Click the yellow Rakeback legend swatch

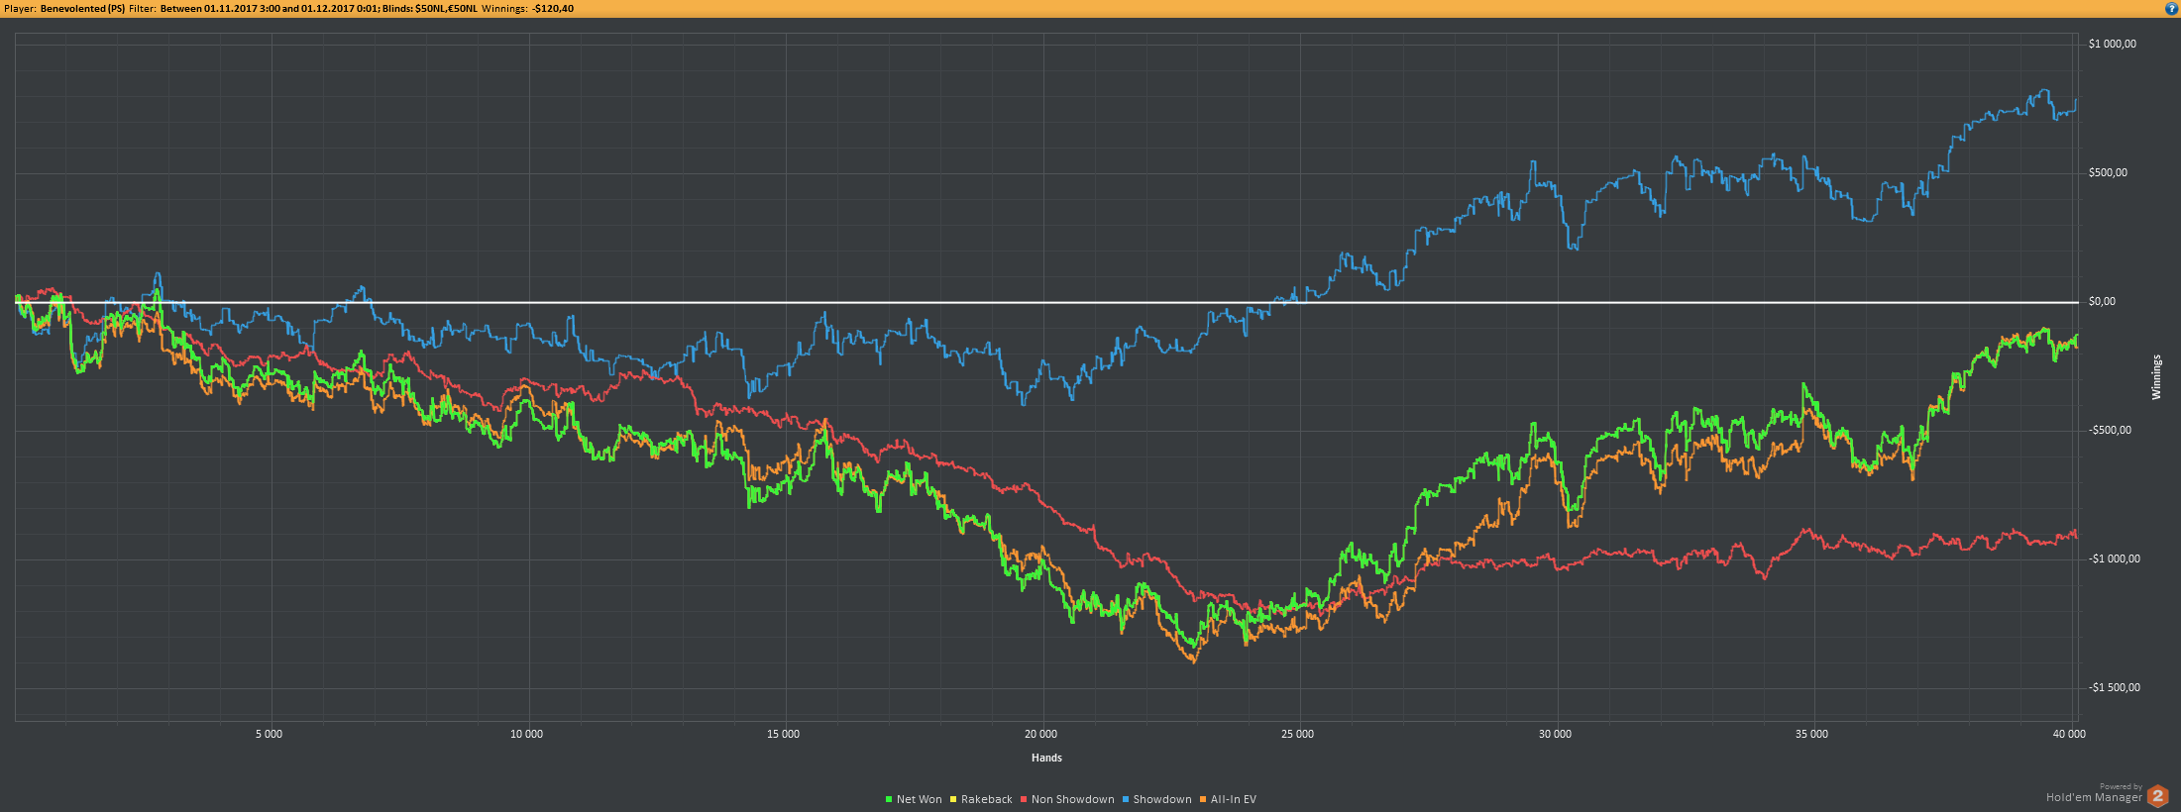pyautogui.click(x=953, y=799)
